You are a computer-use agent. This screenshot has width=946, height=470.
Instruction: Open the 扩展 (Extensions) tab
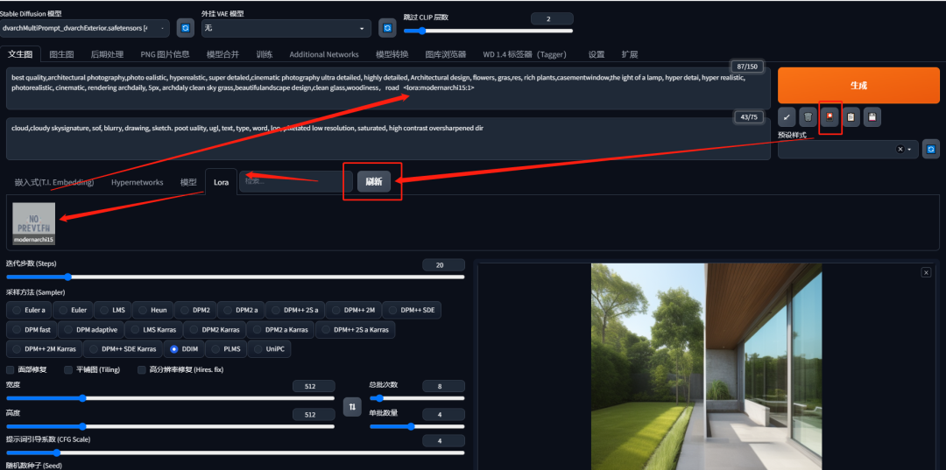point(630,54)
